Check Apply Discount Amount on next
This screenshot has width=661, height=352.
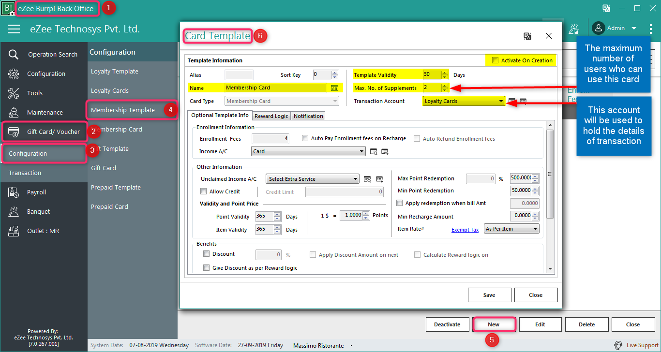click(x=313, y=255)
